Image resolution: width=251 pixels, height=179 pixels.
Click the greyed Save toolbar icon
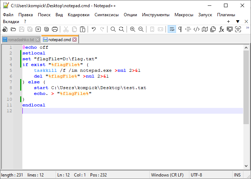pyautogui.click(x=22, y=29)
